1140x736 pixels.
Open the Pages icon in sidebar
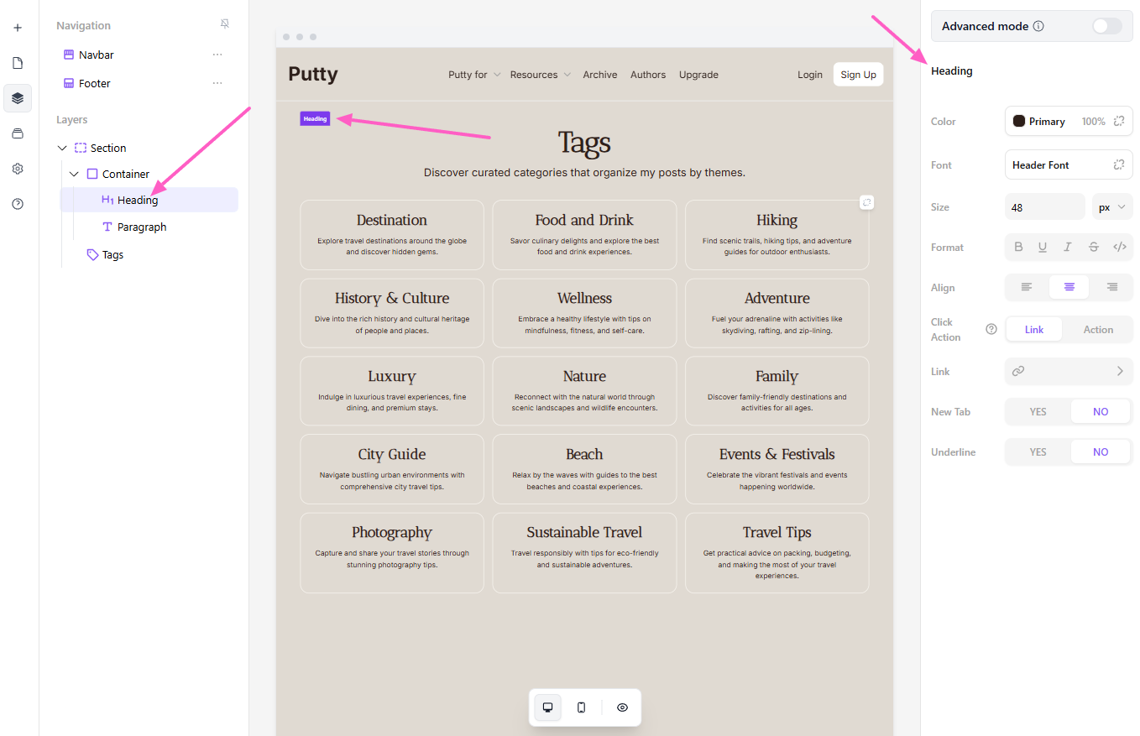(18, 63)
